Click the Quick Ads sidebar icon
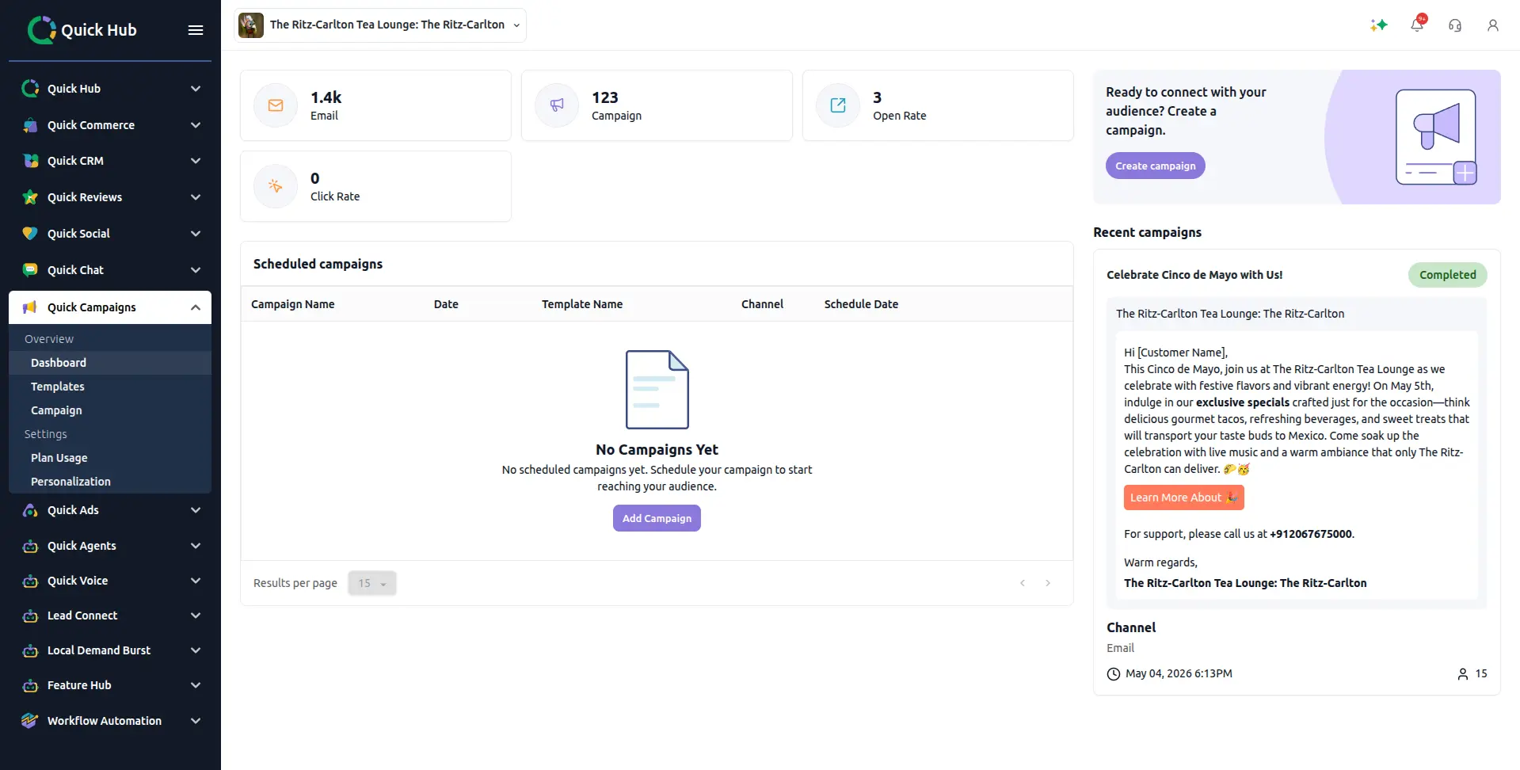The image size is (1520, 770). (30, 510)
